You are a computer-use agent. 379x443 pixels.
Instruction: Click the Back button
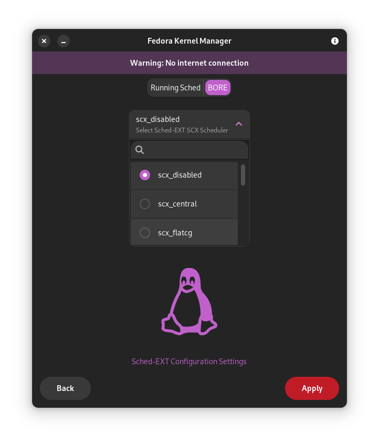click(65, 388)
